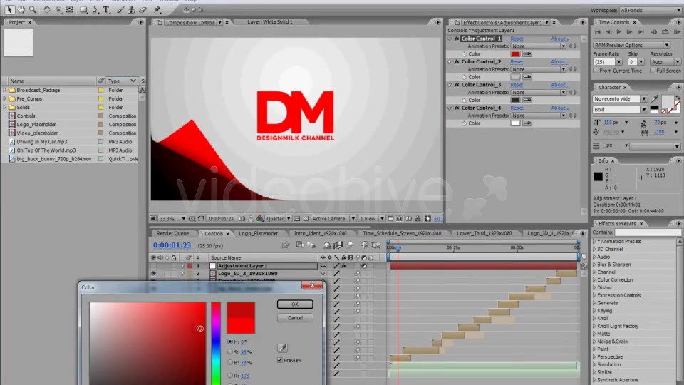Open the Novecento wide font dropdown
The image size is (684, 385).
620,99
